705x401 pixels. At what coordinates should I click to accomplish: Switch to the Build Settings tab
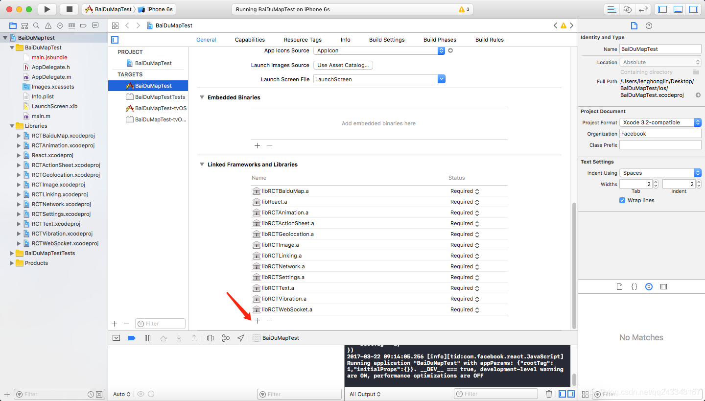(x=387, y=40)
